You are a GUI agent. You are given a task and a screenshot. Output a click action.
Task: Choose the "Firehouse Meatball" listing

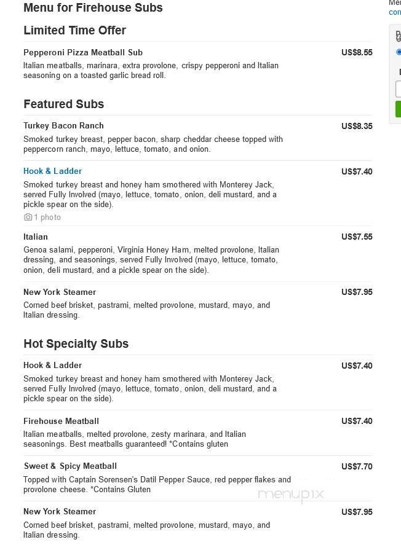[x=61, y=421]
